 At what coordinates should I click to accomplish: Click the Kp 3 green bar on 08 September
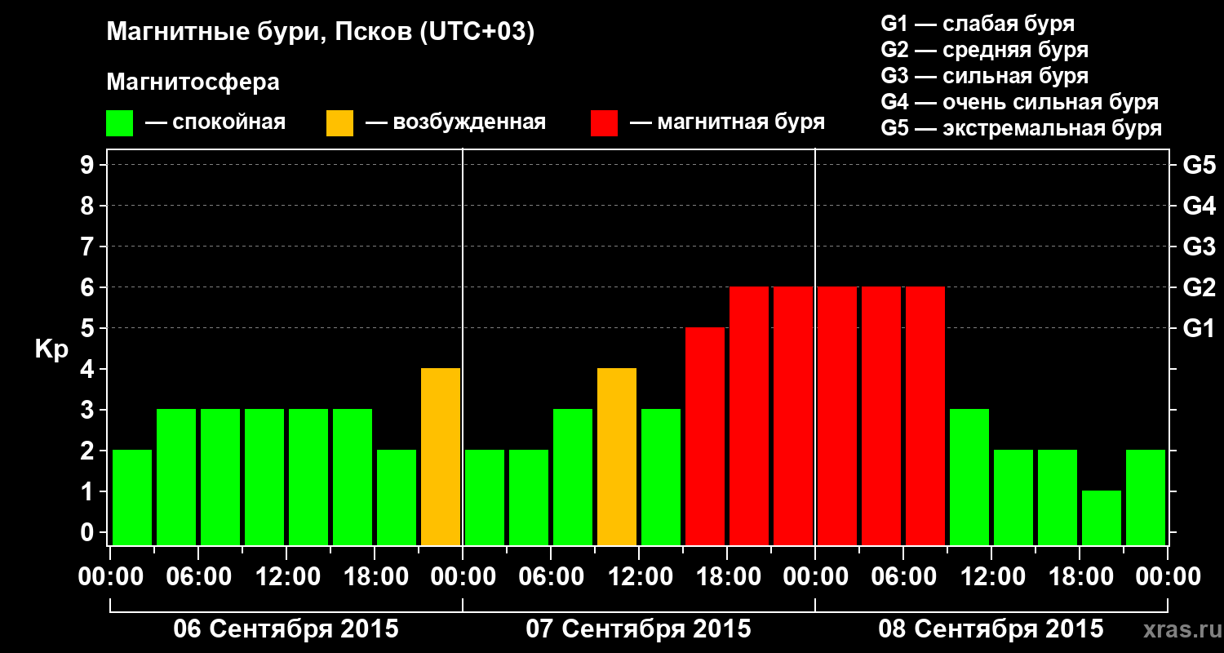[969, 478]
